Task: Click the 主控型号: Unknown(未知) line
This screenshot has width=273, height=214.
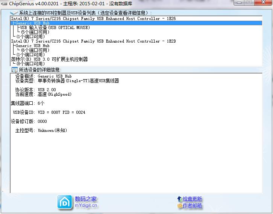Action: (41, 130)
